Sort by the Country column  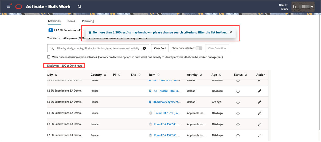tap(105, 75)
